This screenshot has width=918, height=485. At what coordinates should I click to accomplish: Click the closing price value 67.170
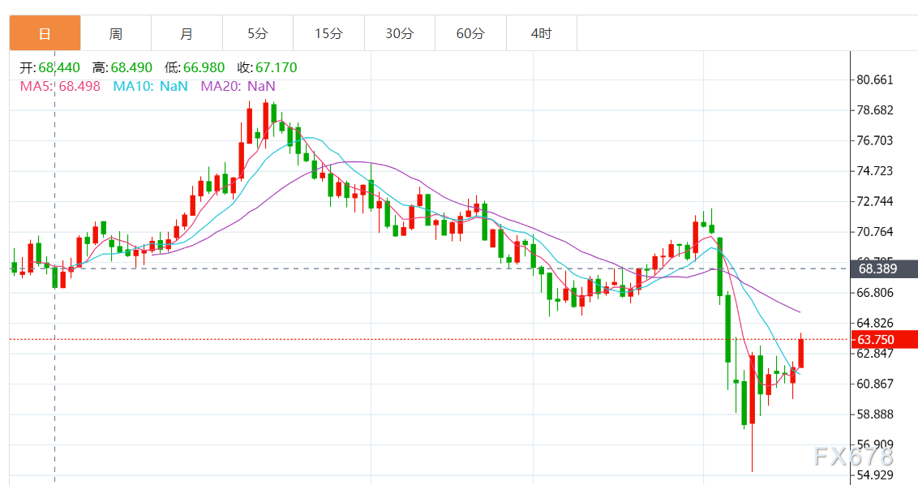point(277,67)
